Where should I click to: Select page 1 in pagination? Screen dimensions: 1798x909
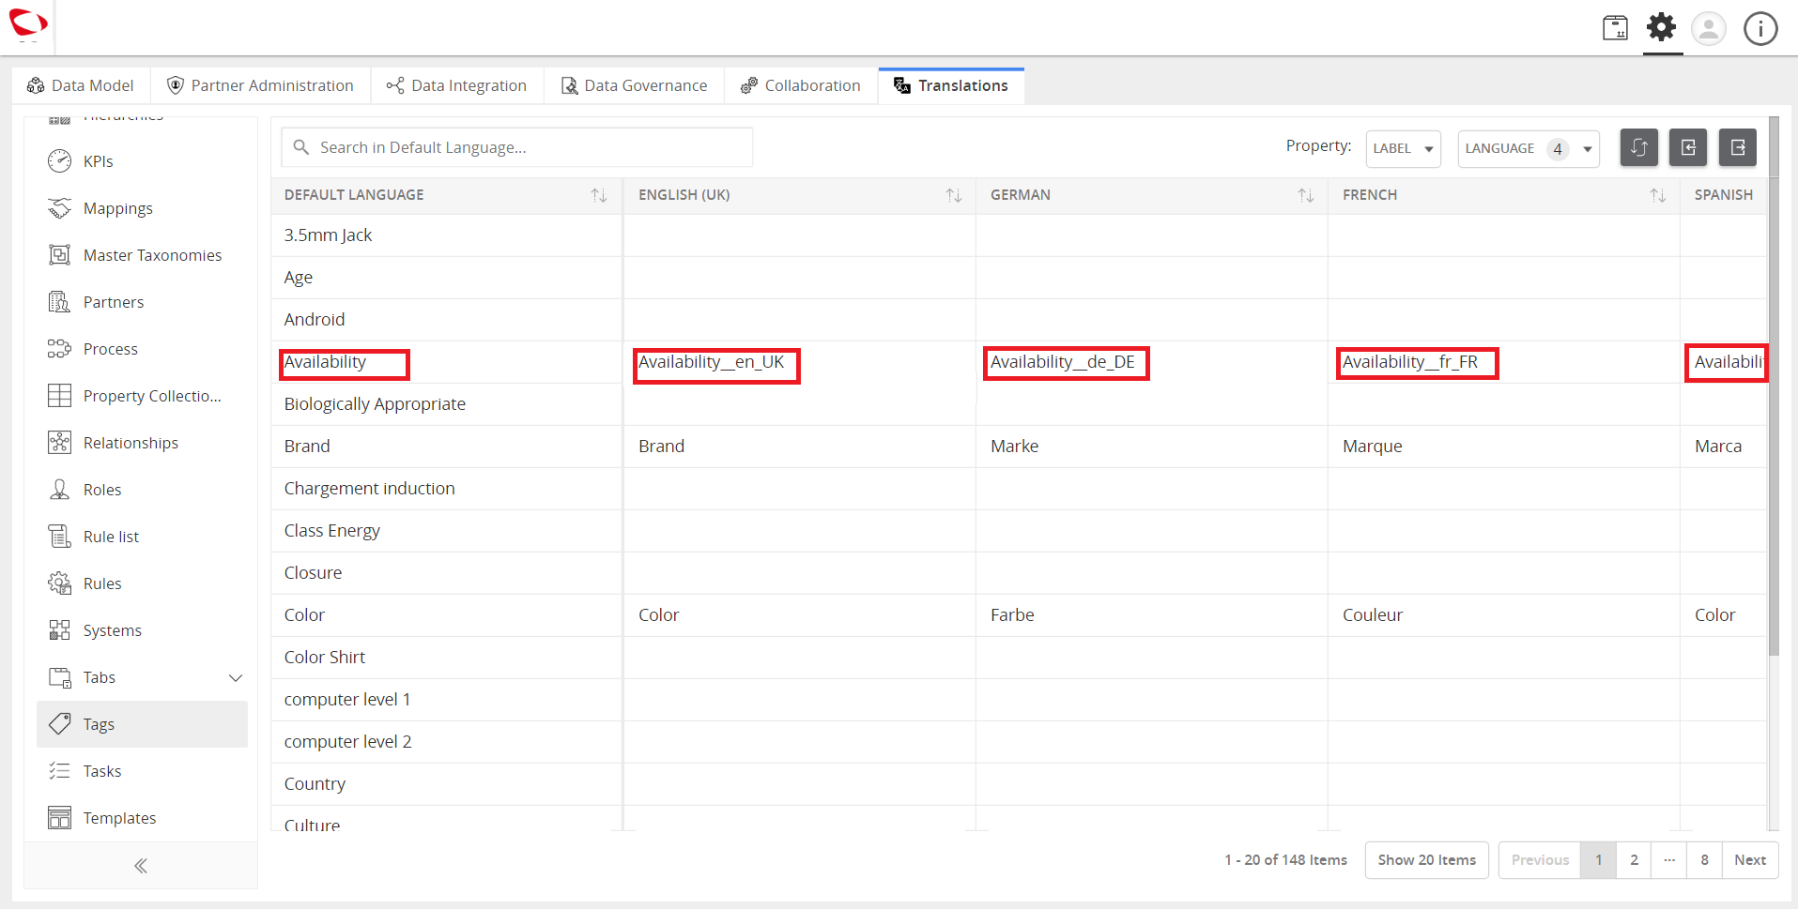tap(1599, 860)
